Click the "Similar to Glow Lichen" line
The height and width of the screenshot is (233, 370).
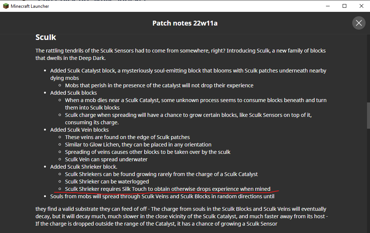[x=138, y=145]
